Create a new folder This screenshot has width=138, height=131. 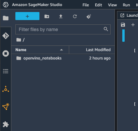tap(47, 16)
